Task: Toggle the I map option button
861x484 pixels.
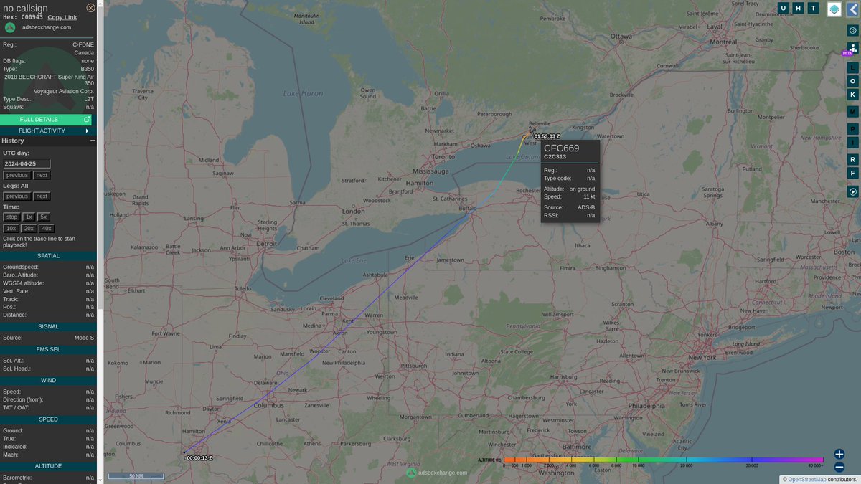Action: coord(852,143)
